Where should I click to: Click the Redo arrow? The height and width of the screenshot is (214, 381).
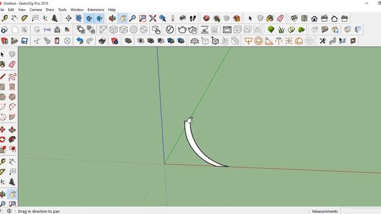pyautogui.click(x=90, y=41)
